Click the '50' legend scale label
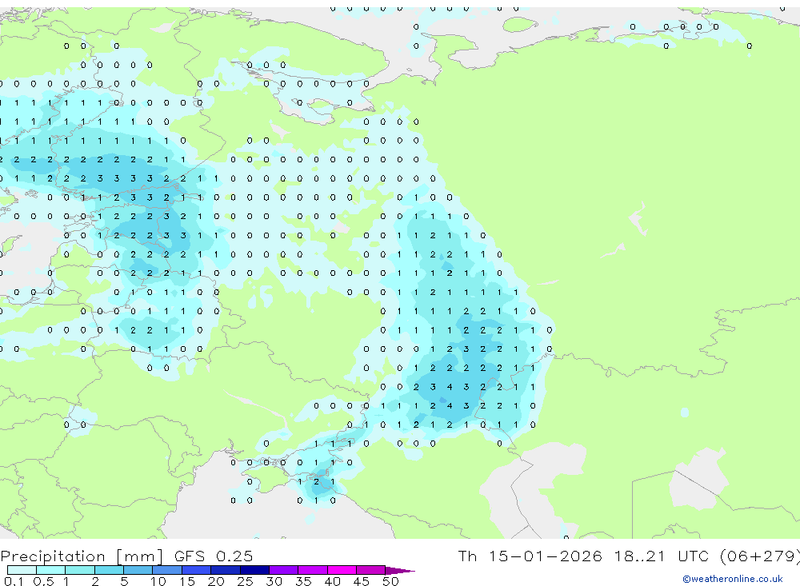The width and height of the screenshot is (800, 586). (390, 581)
